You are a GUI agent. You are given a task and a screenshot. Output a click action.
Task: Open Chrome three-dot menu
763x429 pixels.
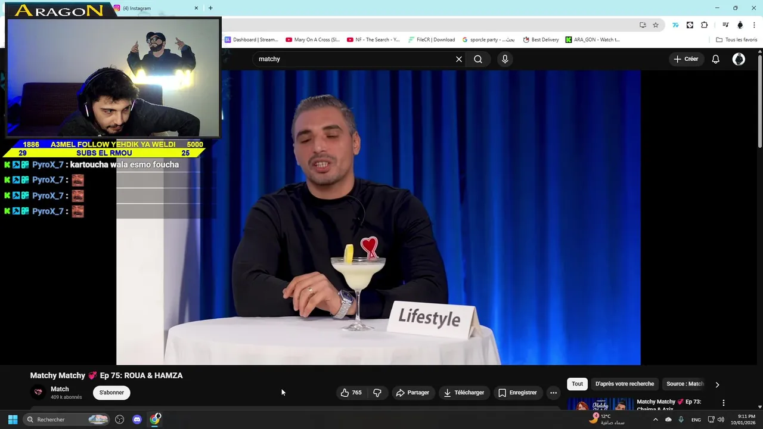coord(755,25)
